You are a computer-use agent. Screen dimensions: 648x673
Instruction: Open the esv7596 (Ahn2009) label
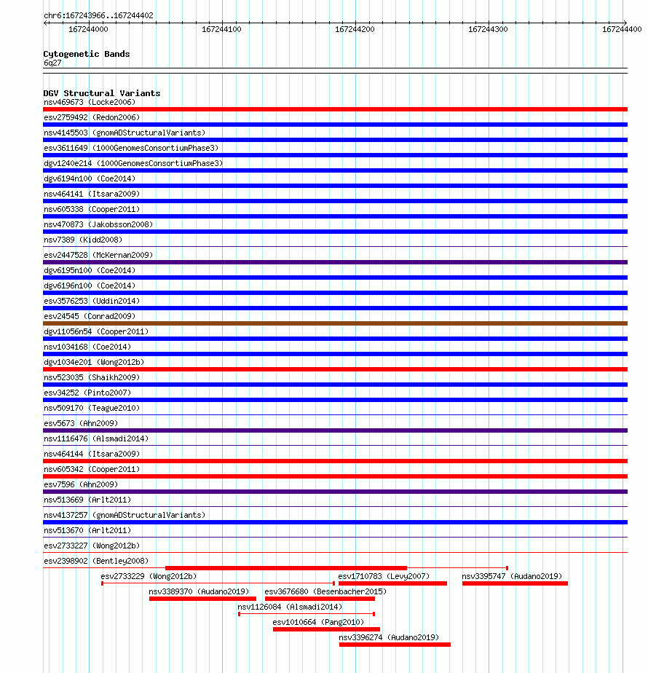click(81, 484)
